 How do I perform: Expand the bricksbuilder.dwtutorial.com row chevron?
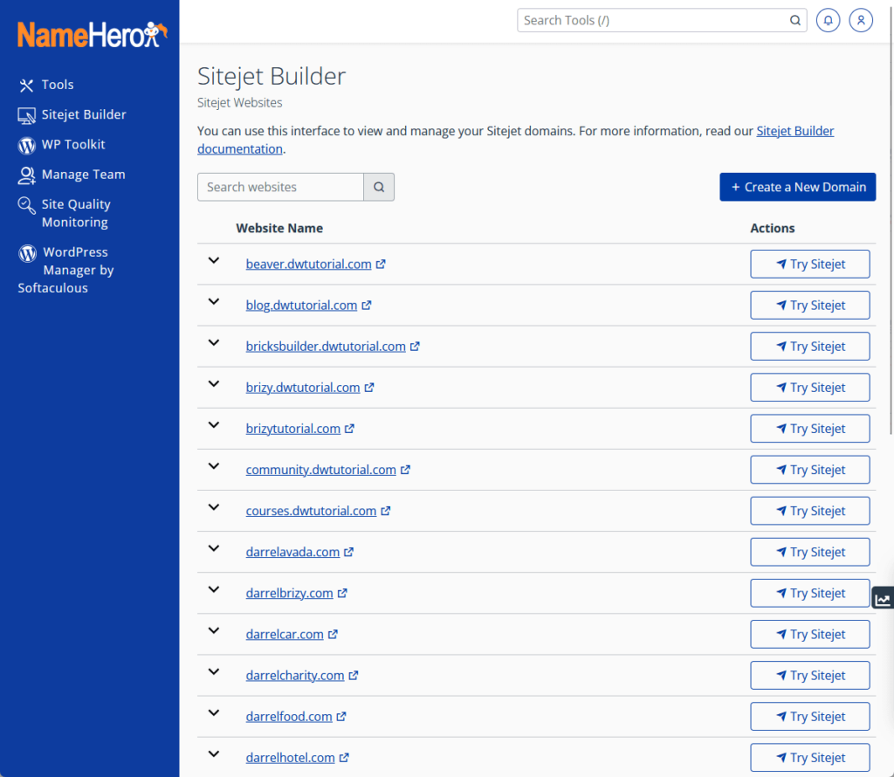pyautogui.click(x=214, y=342)
